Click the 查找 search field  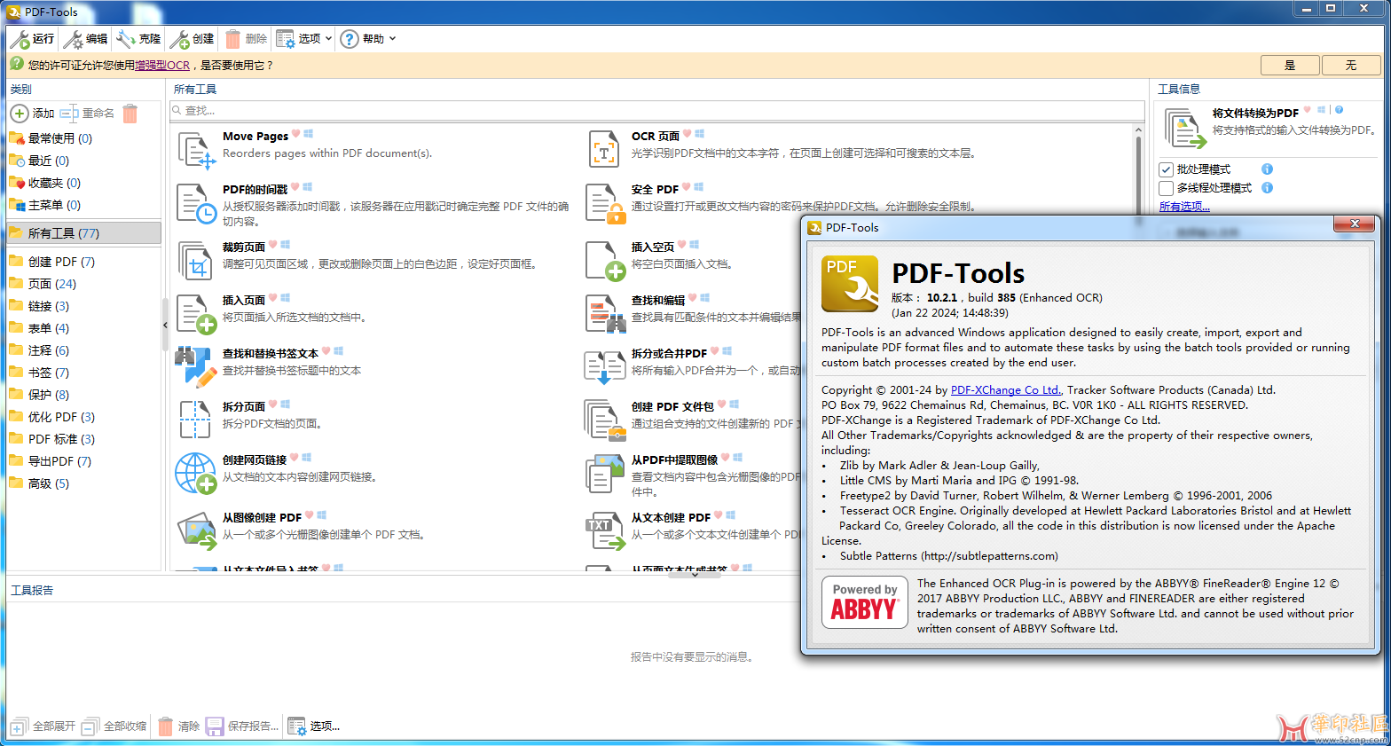pos(657,110)
